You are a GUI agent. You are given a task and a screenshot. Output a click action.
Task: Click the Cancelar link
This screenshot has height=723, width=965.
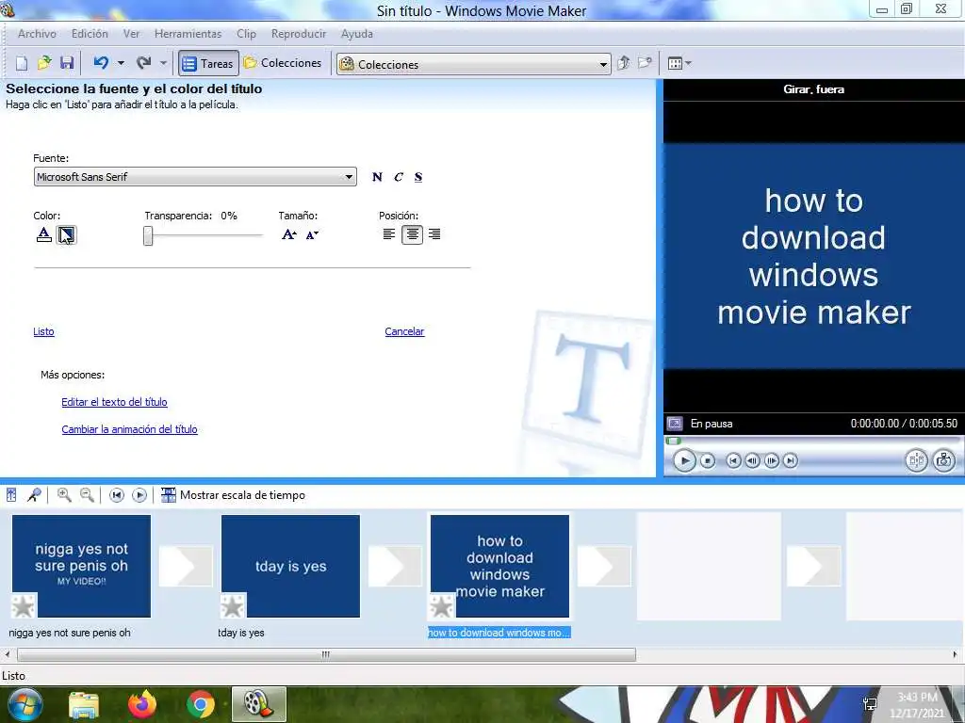[x=404, y=331]
